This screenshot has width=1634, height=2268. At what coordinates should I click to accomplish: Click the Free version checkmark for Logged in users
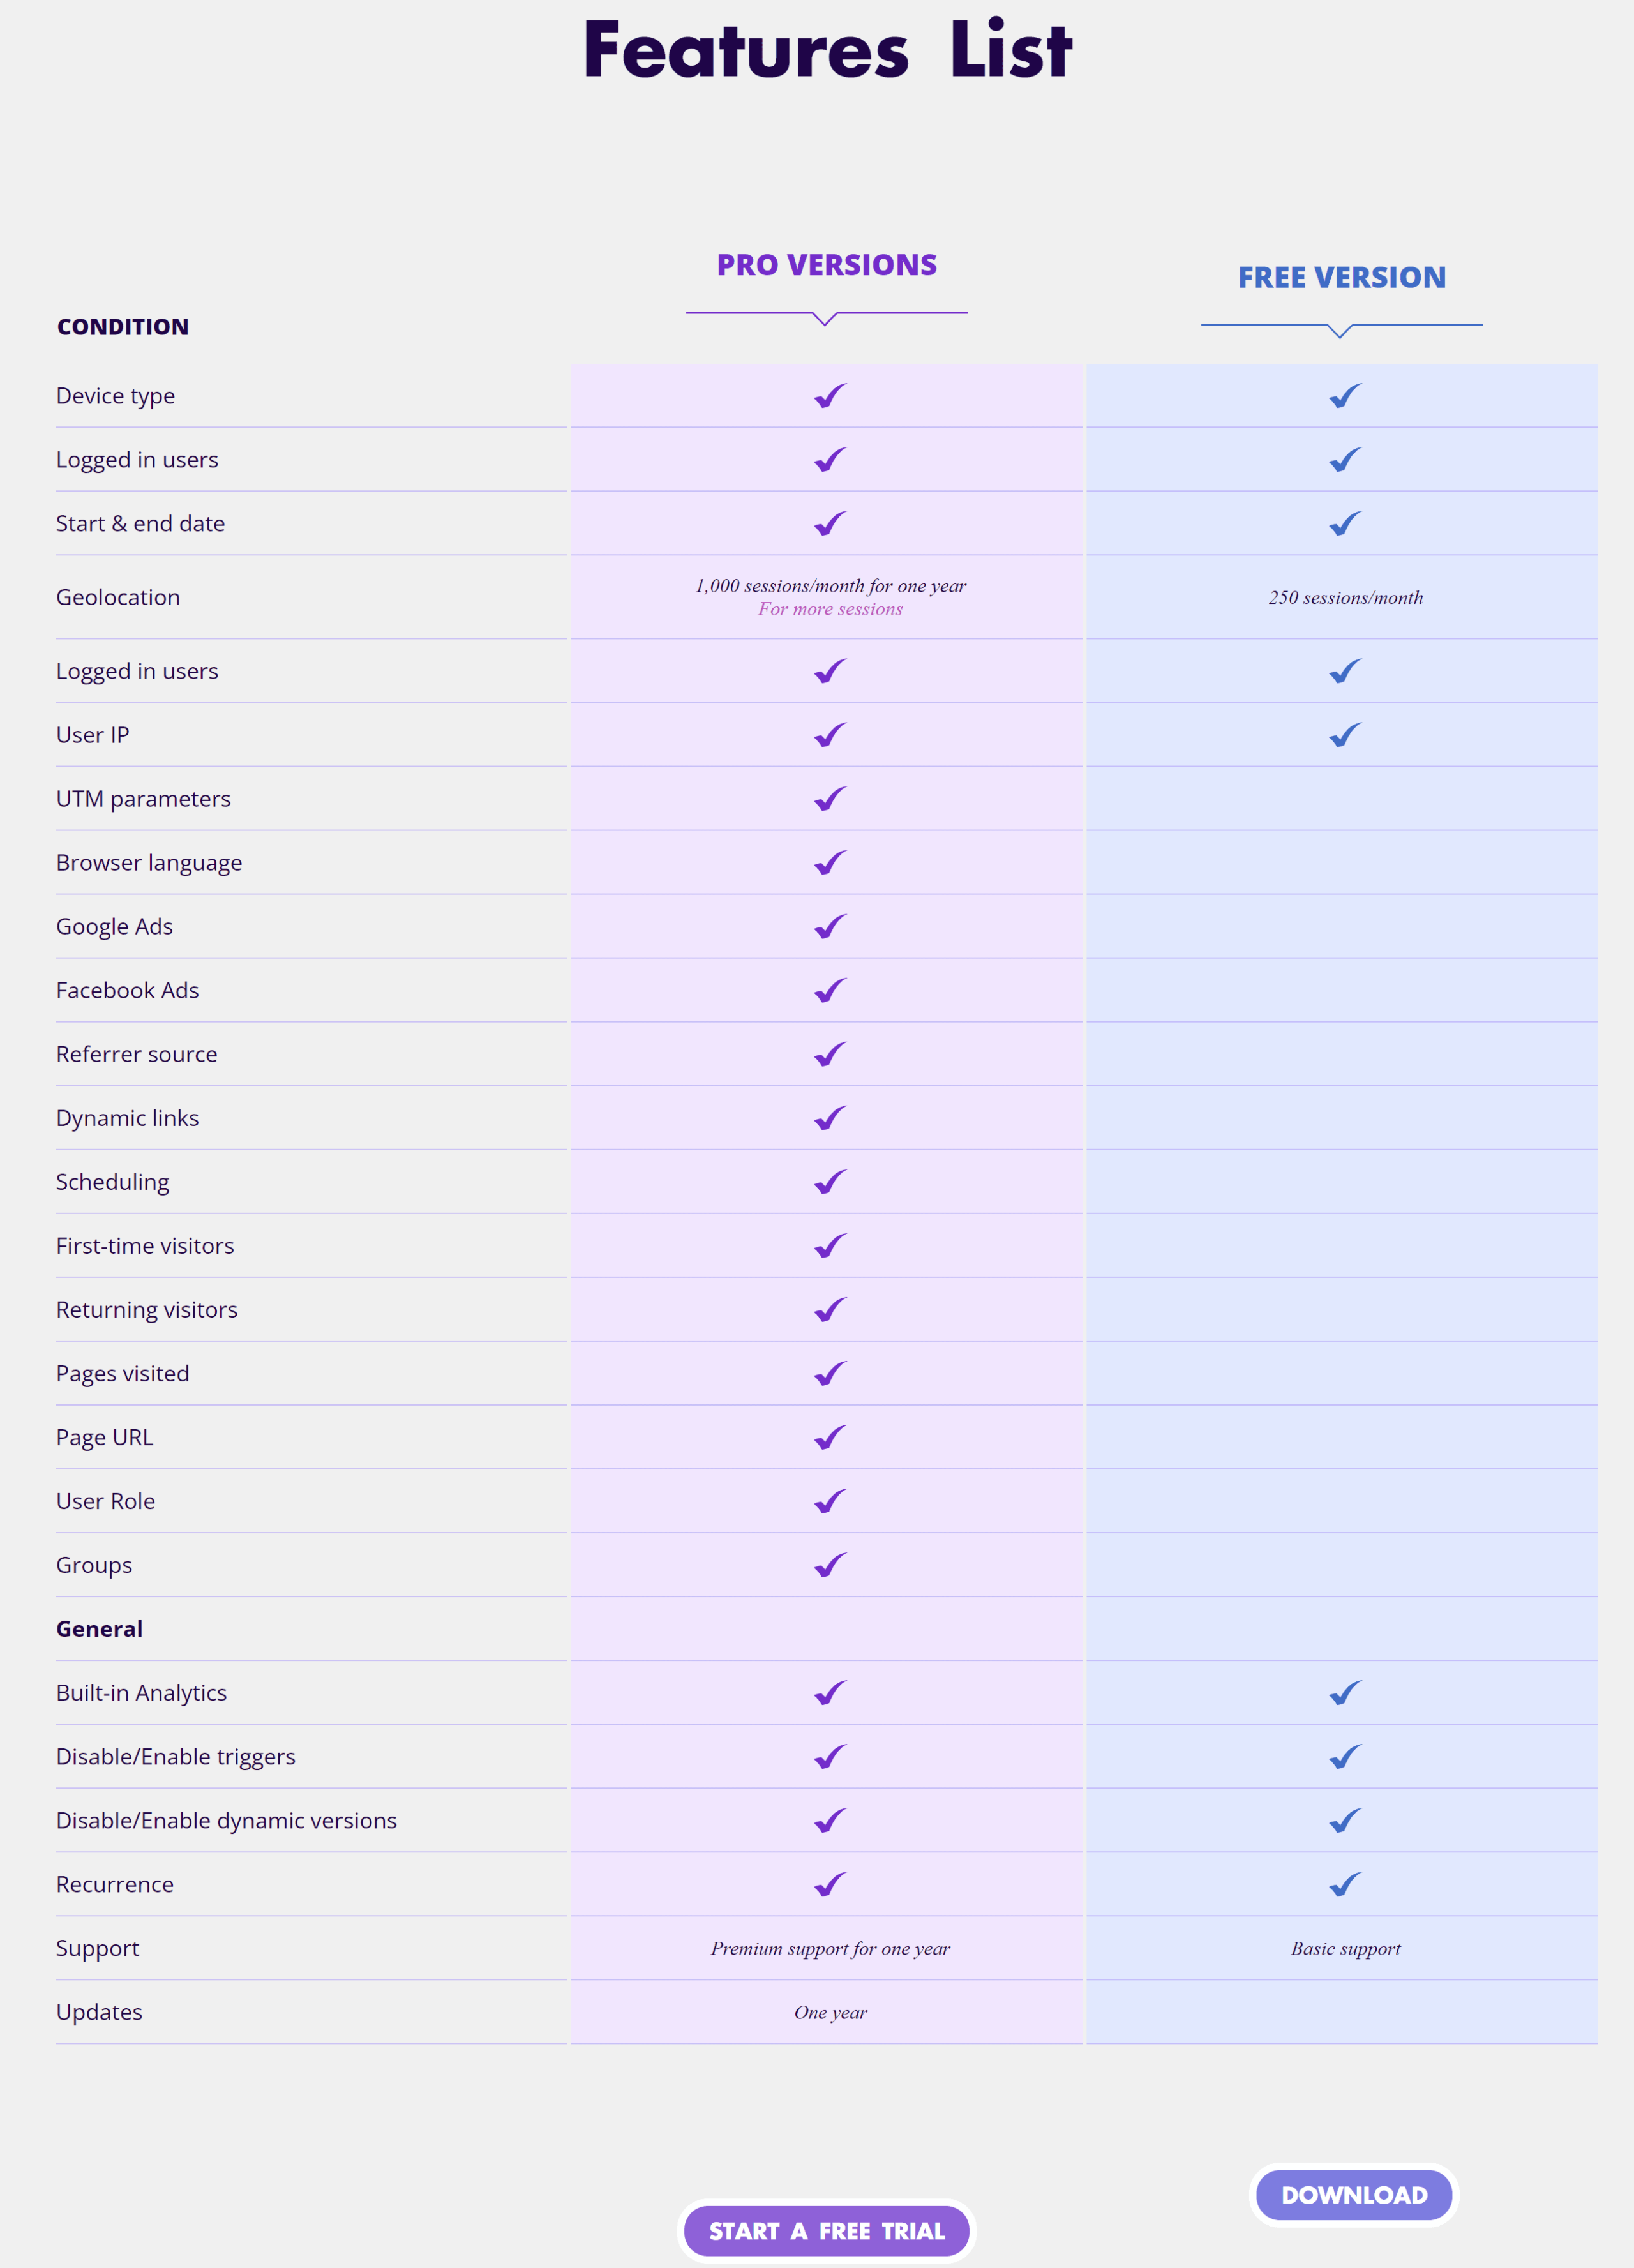pyautogui.click(x=1344, y=459)
